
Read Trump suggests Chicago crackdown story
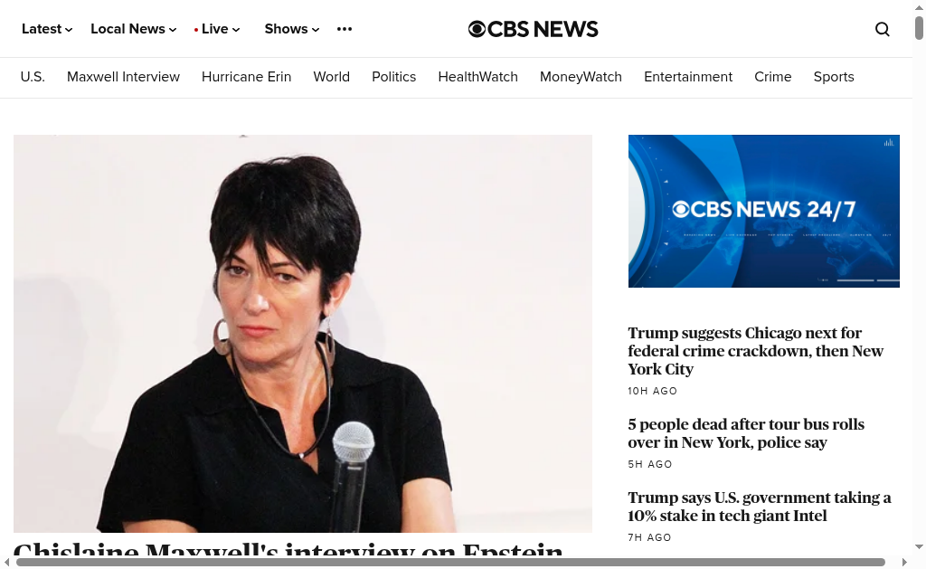click(755, 351)
